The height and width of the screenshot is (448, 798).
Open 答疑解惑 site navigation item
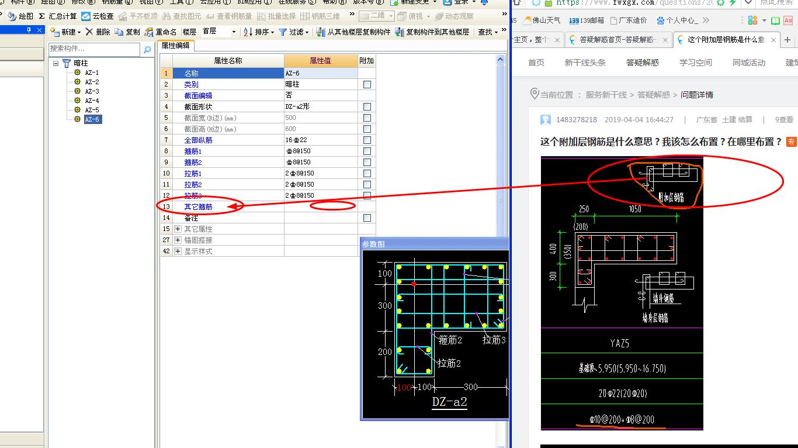tap(643, 63)
